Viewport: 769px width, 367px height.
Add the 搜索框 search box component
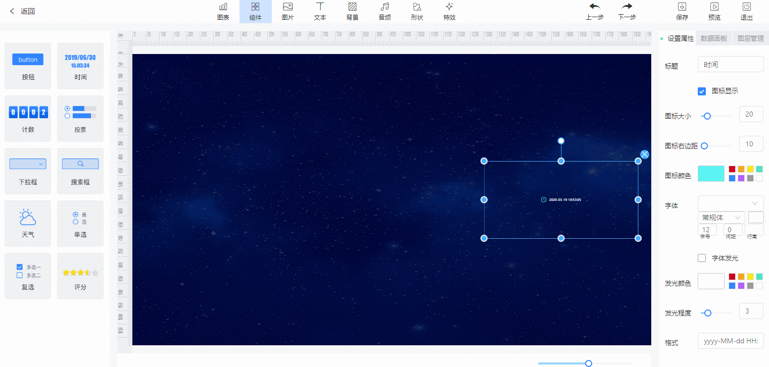tap(80, 171)
